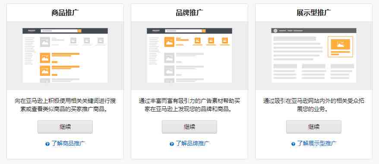
Task: Open the 了解展示型推广 link
Action: coord(317,144)
